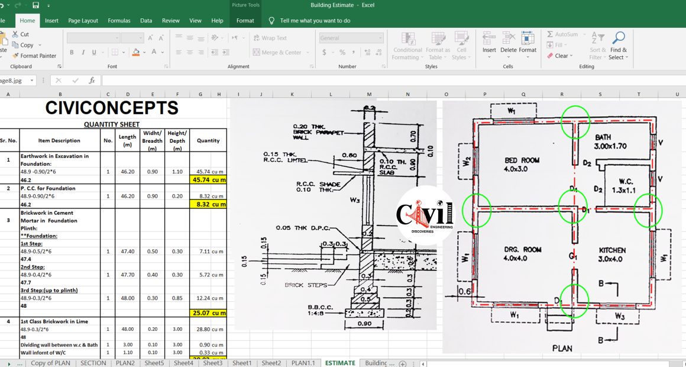Click the Accounting dollar format icon
Screen dimensions: 686x367
[x=324, y=52]
